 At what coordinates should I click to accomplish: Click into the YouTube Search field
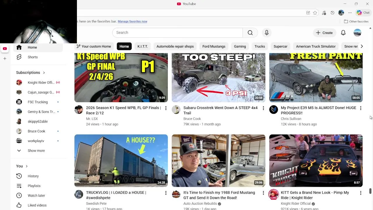click(x=177, y=33)
